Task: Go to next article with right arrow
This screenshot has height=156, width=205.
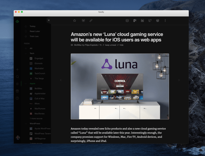Action: click(179, 80)
